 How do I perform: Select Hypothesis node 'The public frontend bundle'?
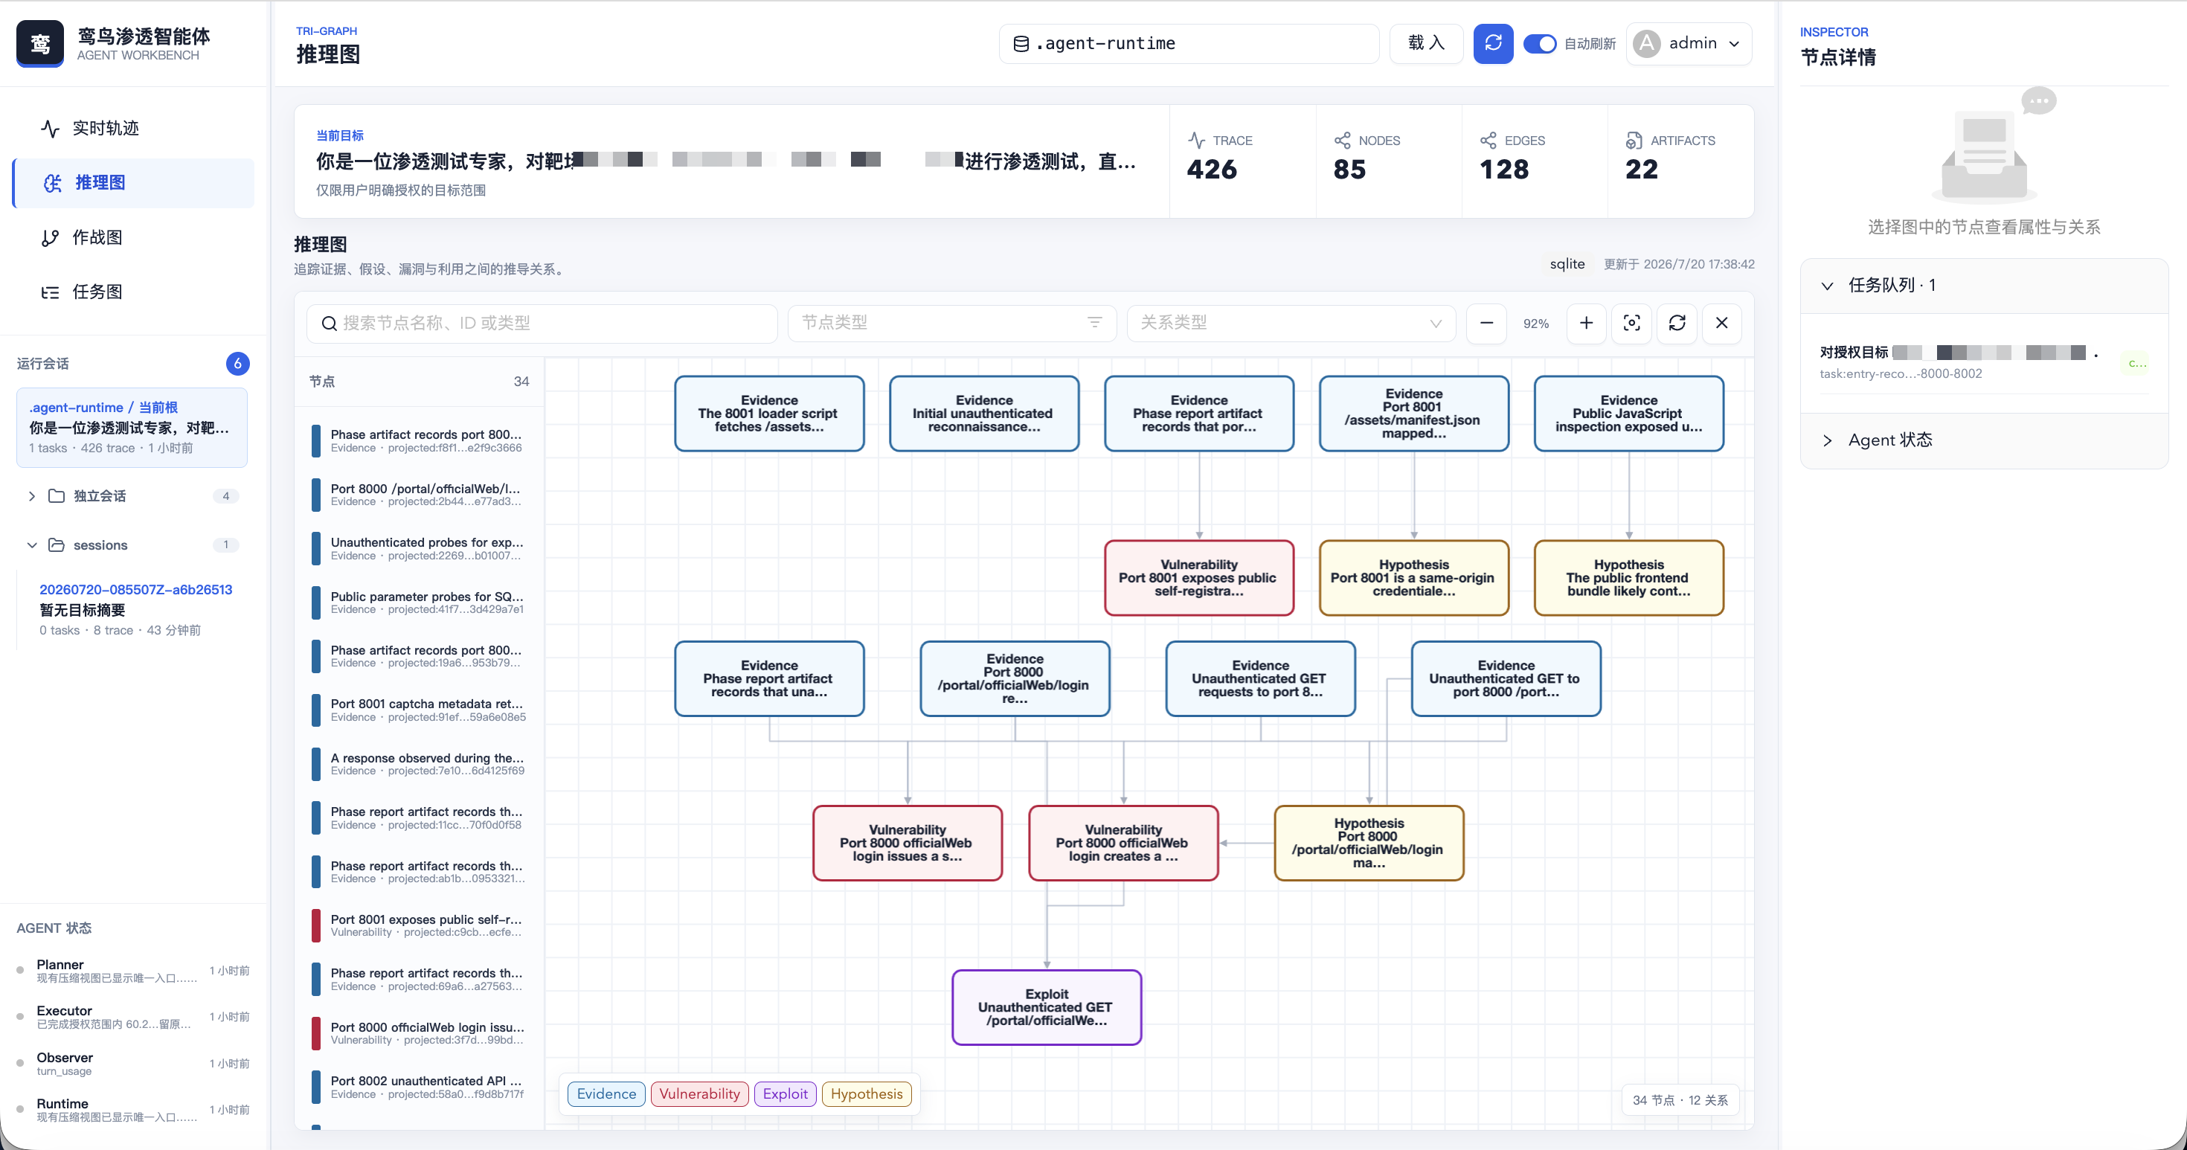1628,578
